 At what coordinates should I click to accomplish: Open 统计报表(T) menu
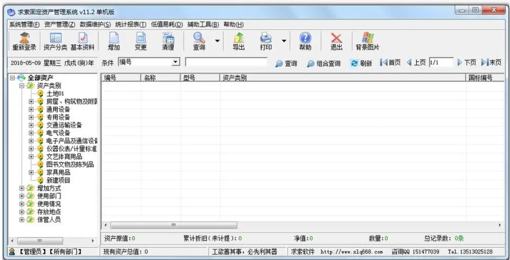point(131,25)
